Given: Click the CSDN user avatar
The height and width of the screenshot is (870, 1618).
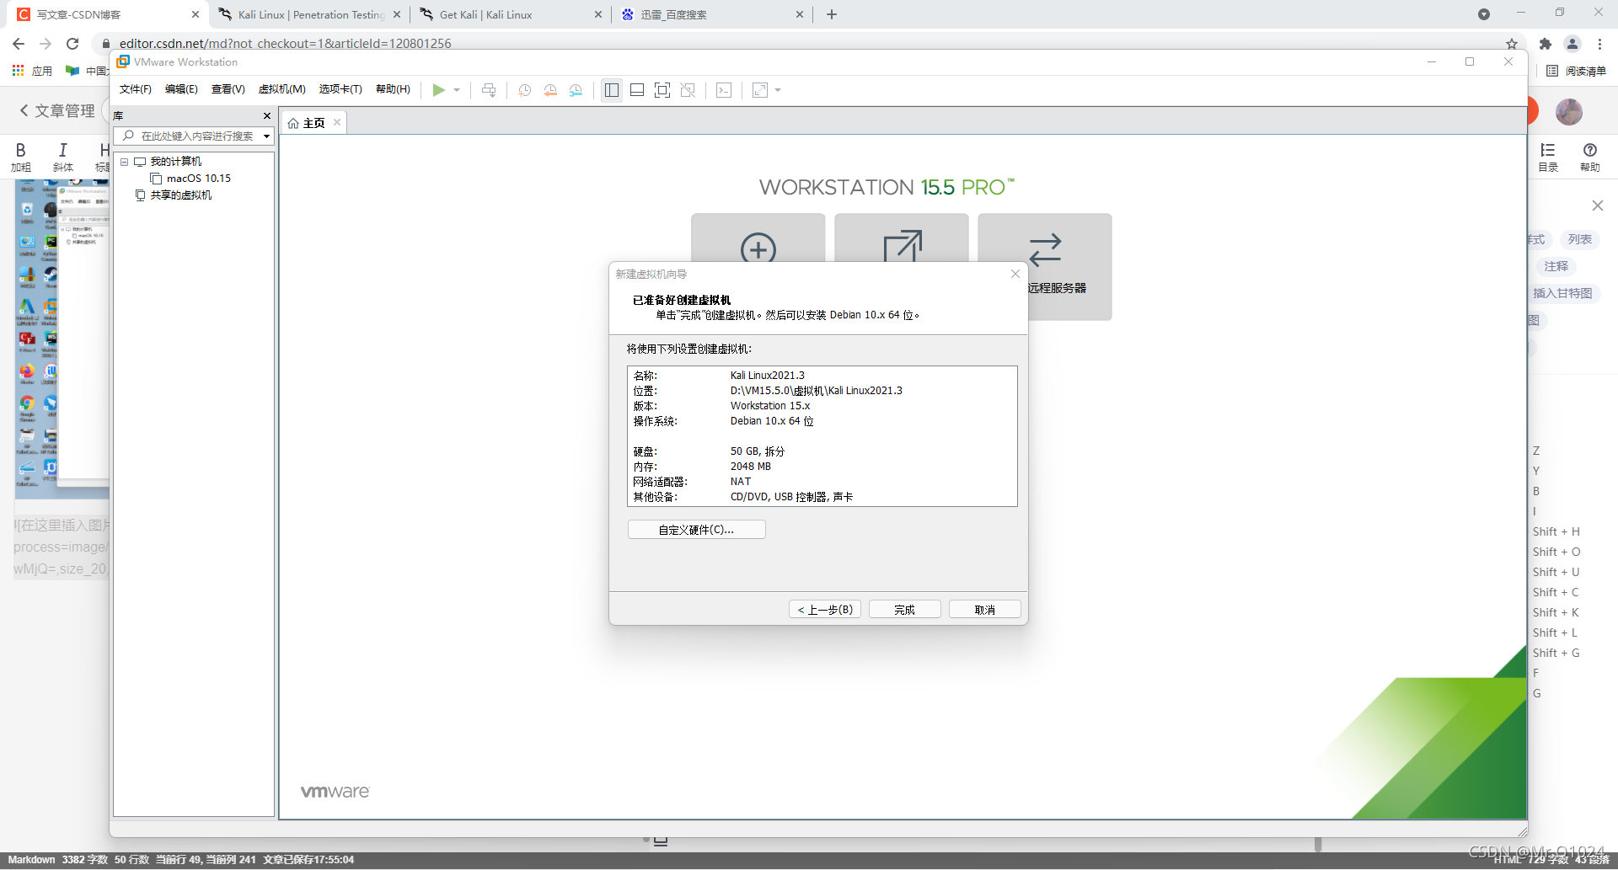Looking at the screenshot, I should (x=1569, y=111).
